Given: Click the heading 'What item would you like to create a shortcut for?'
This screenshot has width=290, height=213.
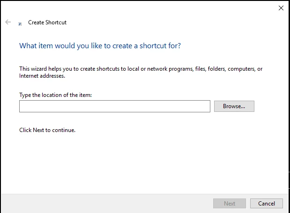Looking at the screenshot, I should (100, 45).
